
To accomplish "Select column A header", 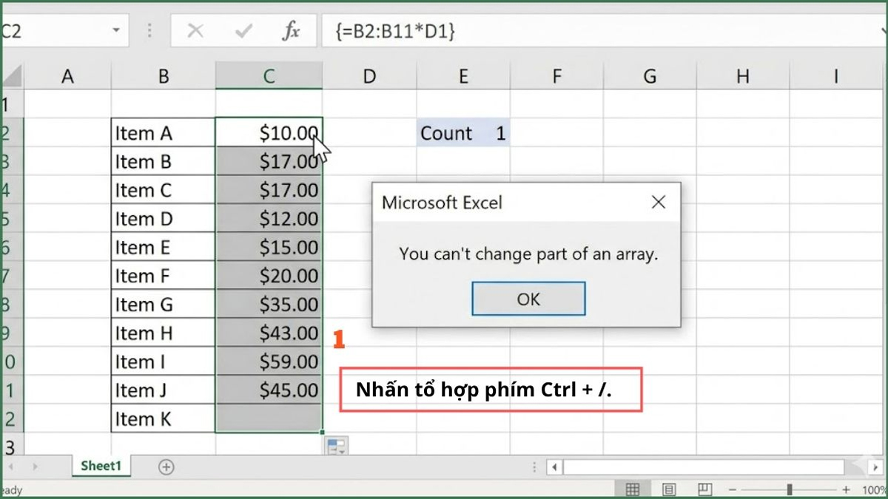I will [x=67, y=75].
